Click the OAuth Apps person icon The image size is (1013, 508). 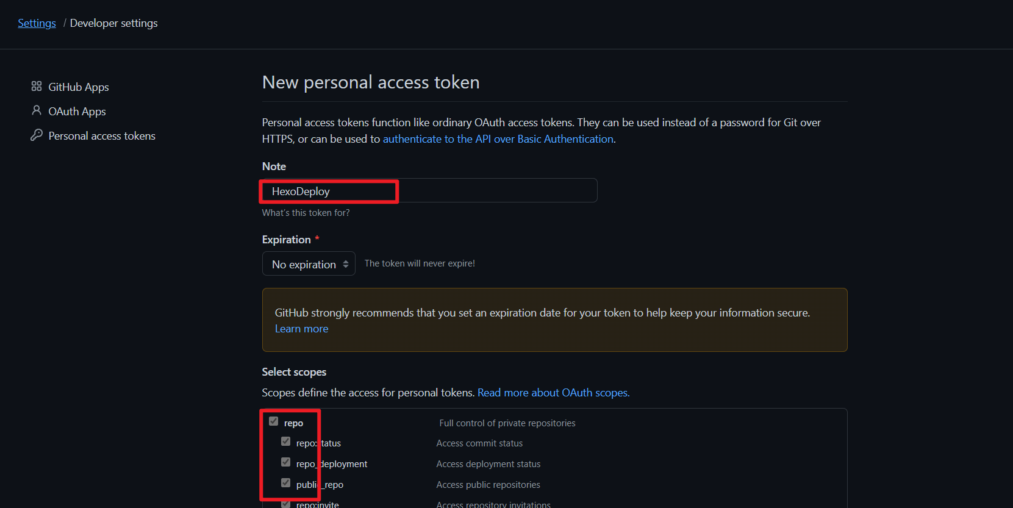37,111
